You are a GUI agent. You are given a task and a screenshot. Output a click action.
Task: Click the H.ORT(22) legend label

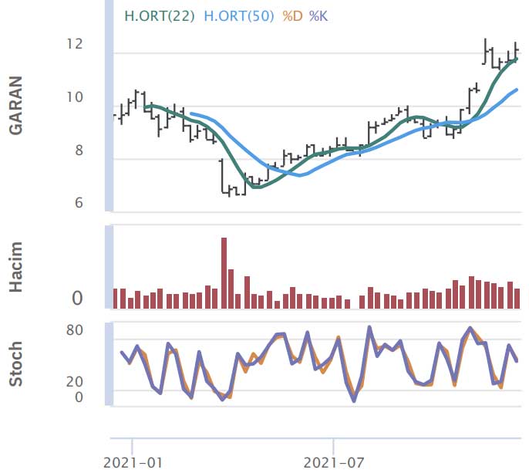click(x=160, y=16)
